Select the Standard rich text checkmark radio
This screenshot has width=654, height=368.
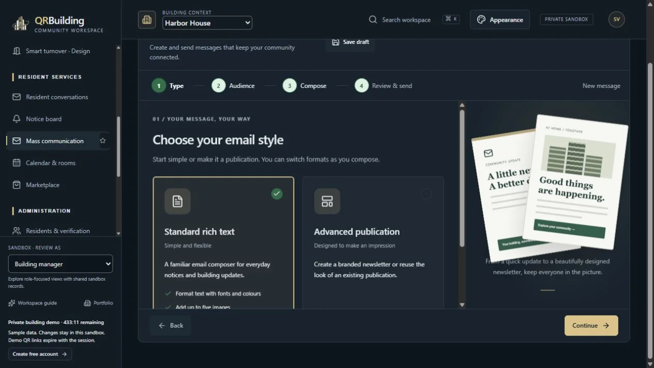pos(277,194)
